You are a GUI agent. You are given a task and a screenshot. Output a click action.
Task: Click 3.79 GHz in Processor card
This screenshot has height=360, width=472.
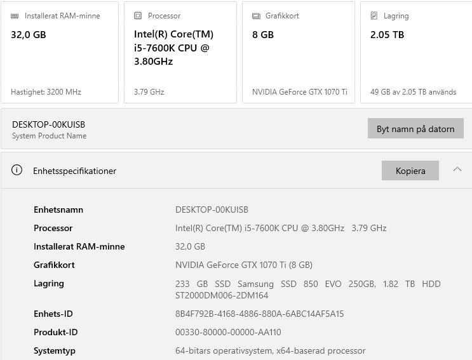[x=149, y=91]
